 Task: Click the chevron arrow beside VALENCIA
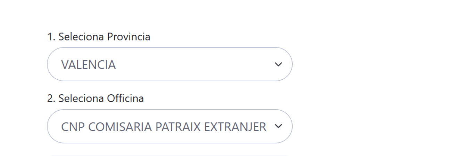[278, 64]
